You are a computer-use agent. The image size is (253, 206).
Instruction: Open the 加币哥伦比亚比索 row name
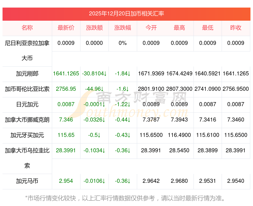[27, 89]
